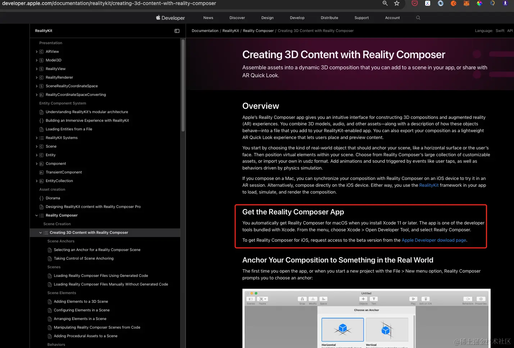Click the sidebar vertical scrollbar
The height and width of the screenshot is (348, 514).
coord(183,85)
